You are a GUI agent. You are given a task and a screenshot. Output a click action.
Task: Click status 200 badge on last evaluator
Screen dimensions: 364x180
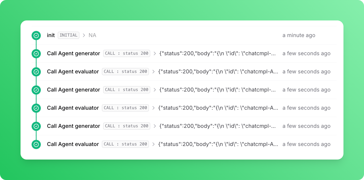pos(126,144)
